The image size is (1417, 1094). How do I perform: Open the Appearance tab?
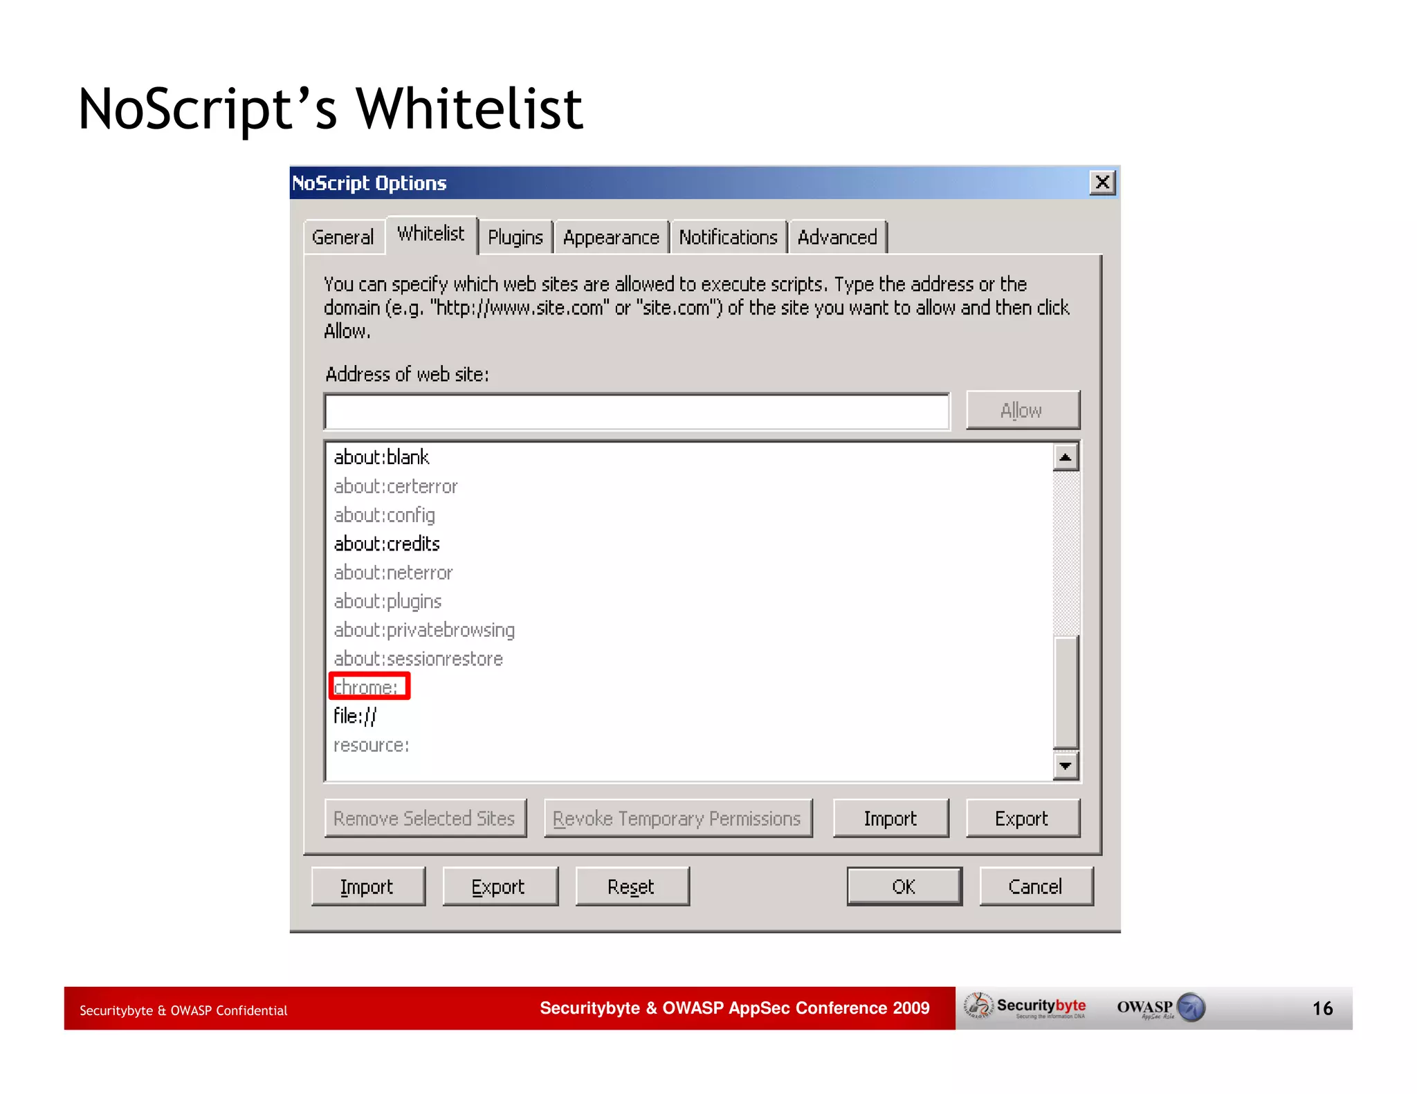coord(611,237)
